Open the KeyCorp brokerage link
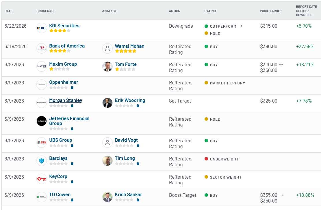Screen dimensions: 321x210 tap(58, 177)
